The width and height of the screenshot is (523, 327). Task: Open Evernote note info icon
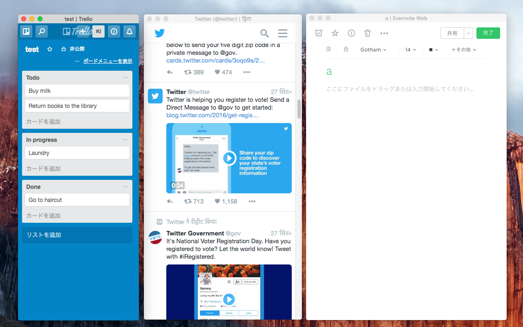pyautogui.click(x=351, y=33)
